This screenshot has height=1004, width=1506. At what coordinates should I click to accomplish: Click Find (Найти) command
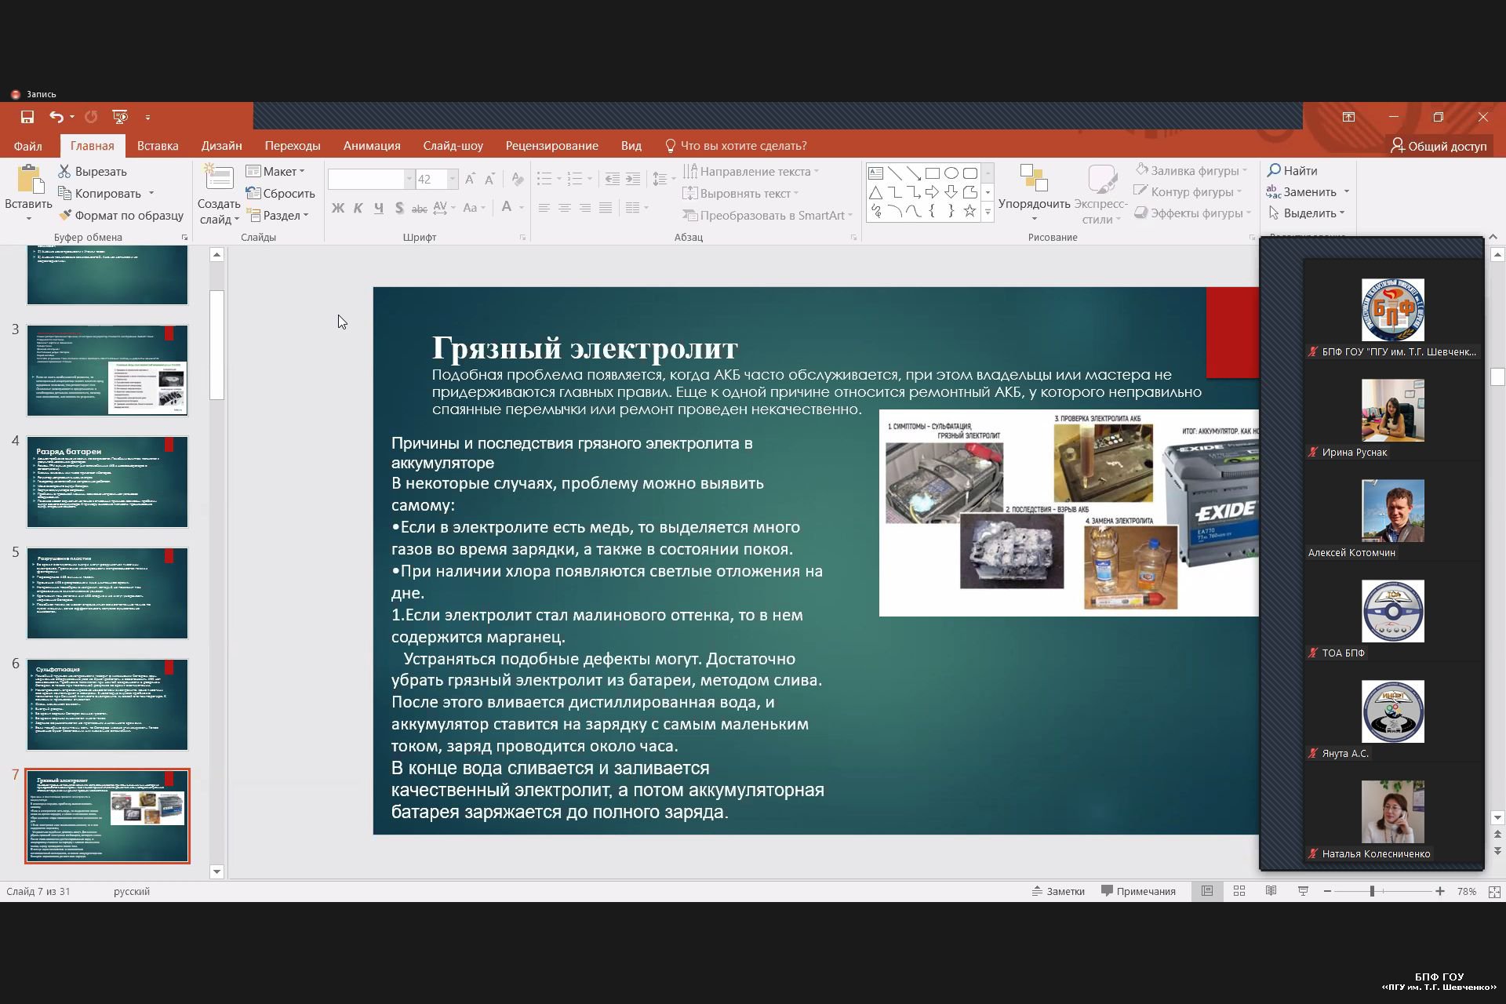(1293, 170)
